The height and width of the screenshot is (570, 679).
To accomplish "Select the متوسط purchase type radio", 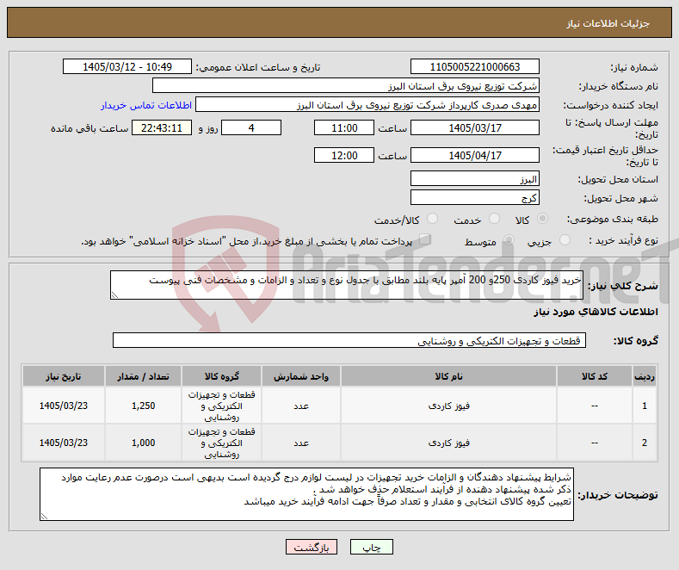I will click(x=509, y=240).
